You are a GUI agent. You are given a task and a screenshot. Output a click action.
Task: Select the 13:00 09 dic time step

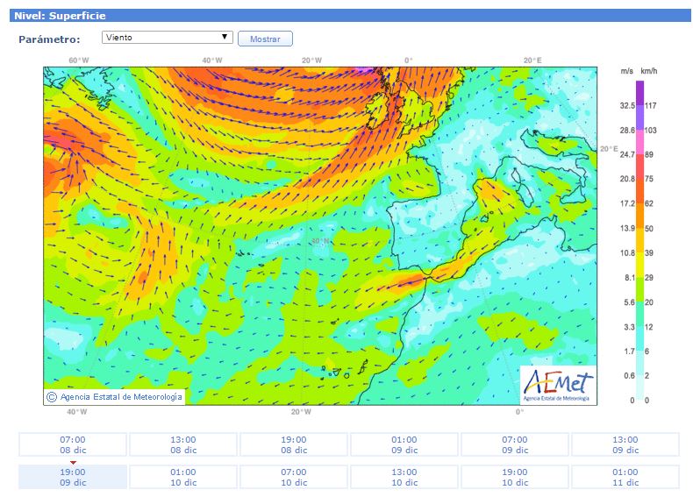pos(625,444)
